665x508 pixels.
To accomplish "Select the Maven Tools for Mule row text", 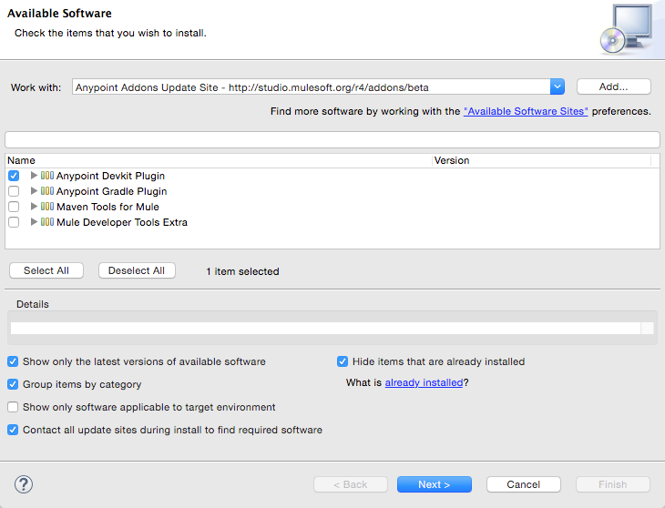I will 107,207.
